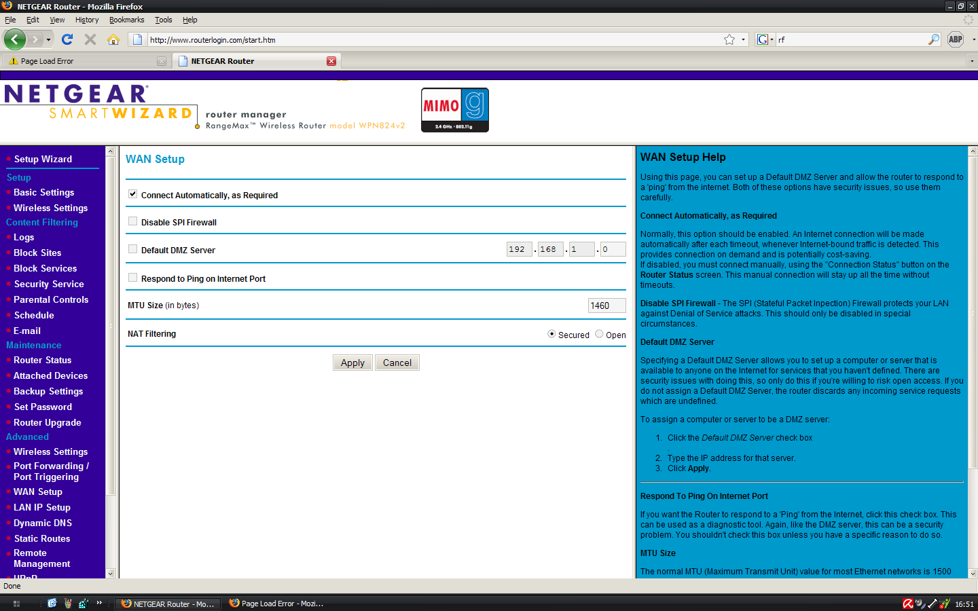
Task: Toggle Connect Automatically, as Required checkbox
Action: click(x=132, y=194)
